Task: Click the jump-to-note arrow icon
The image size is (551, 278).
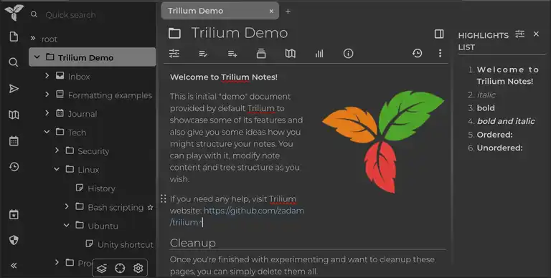Action: pyautogui.click(x=14, y=88)
